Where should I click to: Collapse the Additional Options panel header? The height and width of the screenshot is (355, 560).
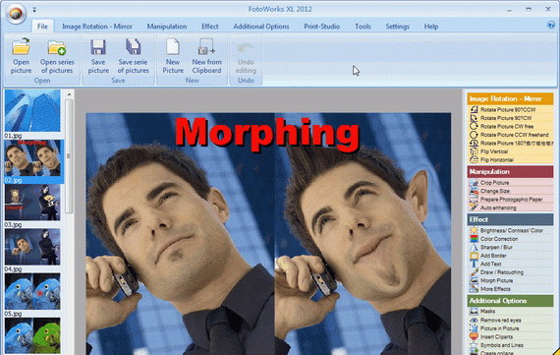click(x=510, y=301)
